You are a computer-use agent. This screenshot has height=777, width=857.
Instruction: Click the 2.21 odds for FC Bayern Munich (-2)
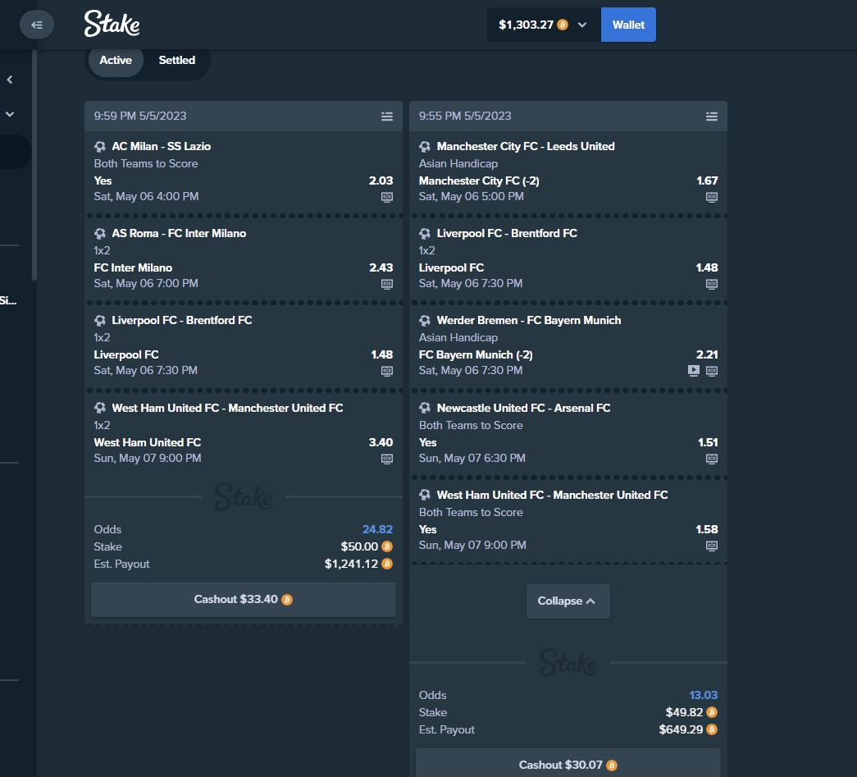pyautogui.click(x=707, y=355)
